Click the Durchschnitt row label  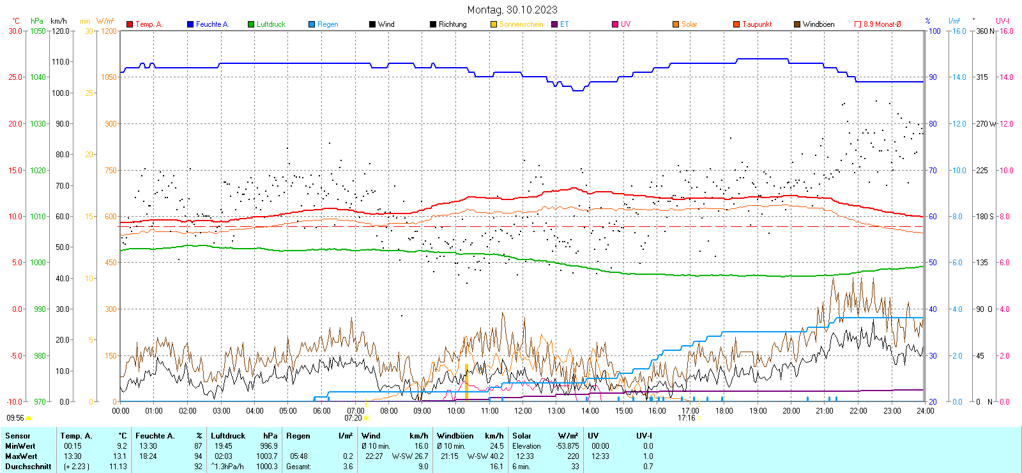[28, 467]
